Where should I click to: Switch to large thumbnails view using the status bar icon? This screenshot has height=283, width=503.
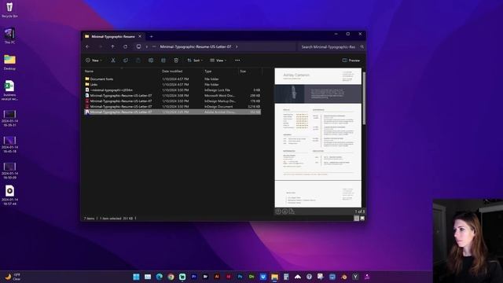coord(362,219)
